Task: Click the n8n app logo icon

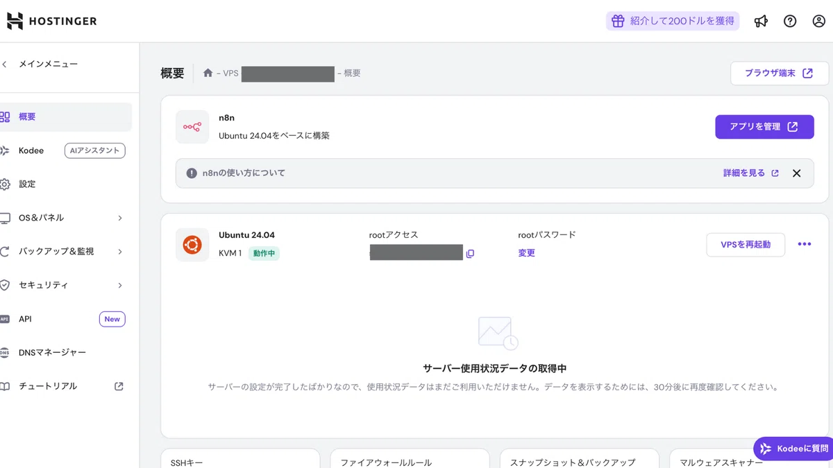Action: [192, 127]
